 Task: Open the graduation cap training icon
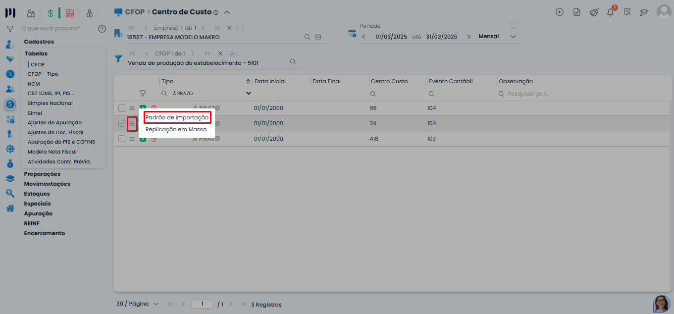coord(644,12)
